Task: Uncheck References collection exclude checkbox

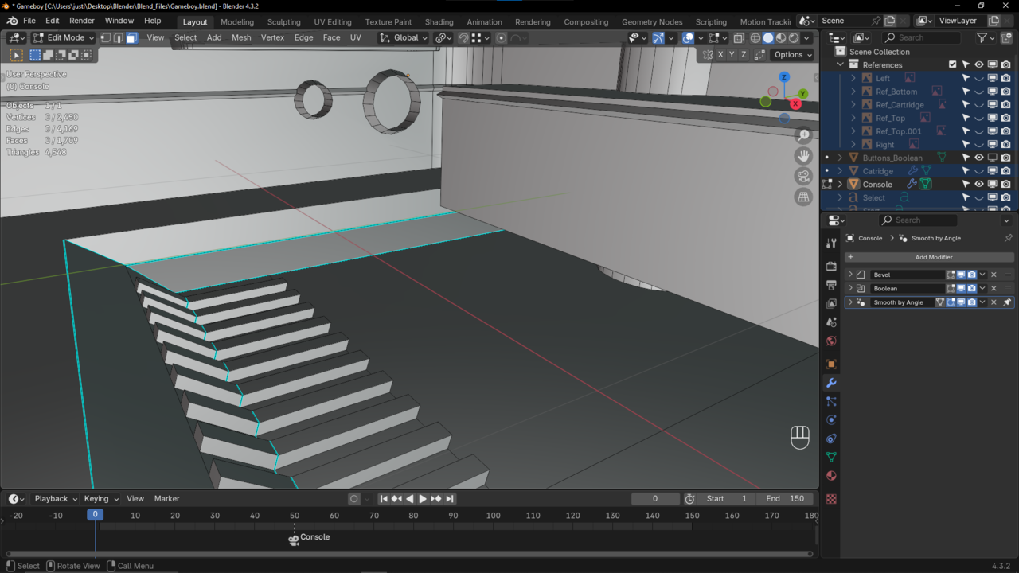Action: click(x=952, y=64)
